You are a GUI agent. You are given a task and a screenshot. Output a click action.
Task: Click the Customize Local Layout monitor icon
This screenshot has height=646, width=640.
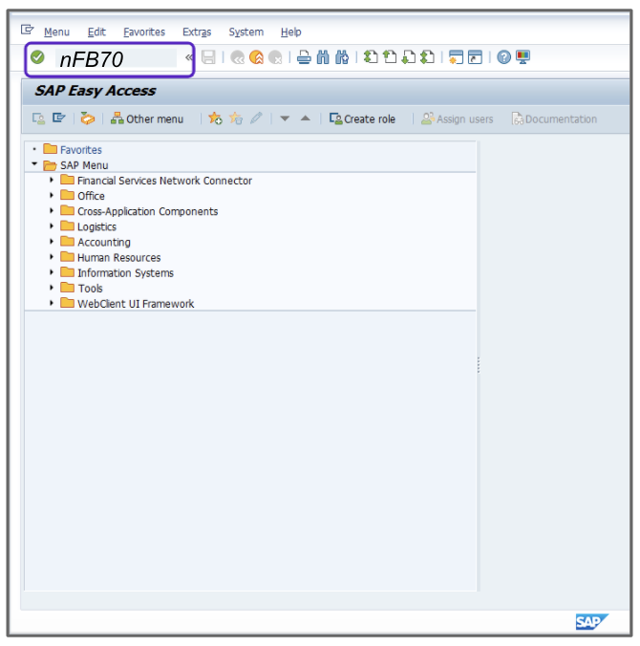(x=523, y=57)
